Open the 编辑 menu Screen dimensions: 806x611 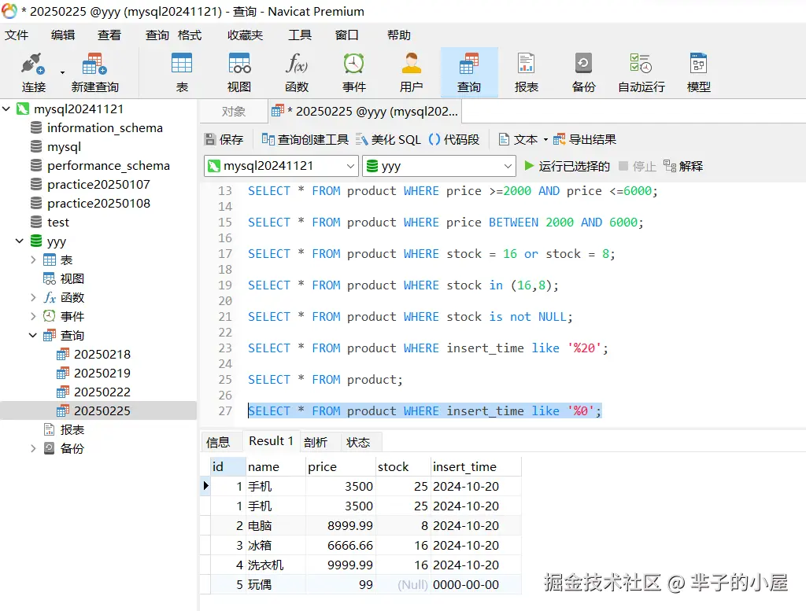[x=63, y=35]
